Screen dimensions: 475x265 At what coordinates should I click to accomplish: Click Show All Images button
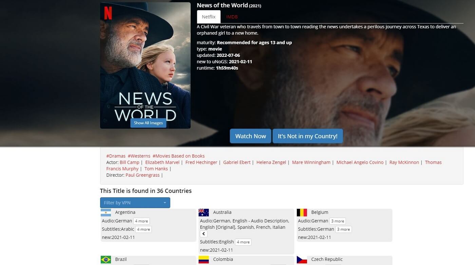pos(148,123)
